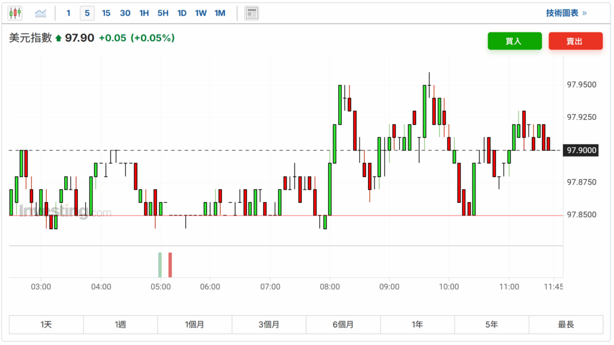Select the 30-minute interval
This screenshot has height=345, width=614.
click(x=125, y=13)
